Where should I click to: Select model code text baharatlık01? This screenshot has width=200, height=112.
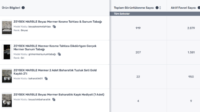(36, 79)
